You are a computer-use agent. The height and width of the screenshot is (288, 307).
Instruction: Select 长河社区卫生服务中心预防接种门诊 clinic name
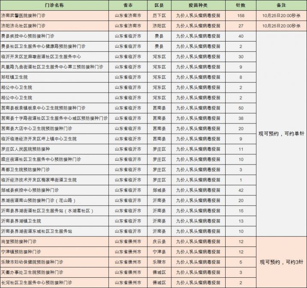pos(54,283)
